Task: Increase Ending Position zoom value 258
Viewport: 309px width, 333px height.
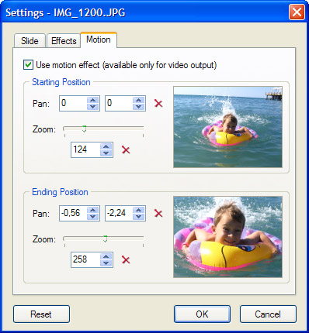Action: (106, 256)
